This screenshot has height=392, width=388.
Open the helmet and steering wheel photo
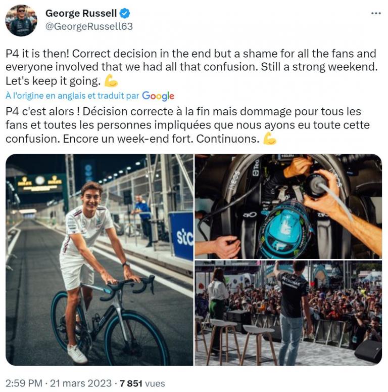[x=288, y=206]
